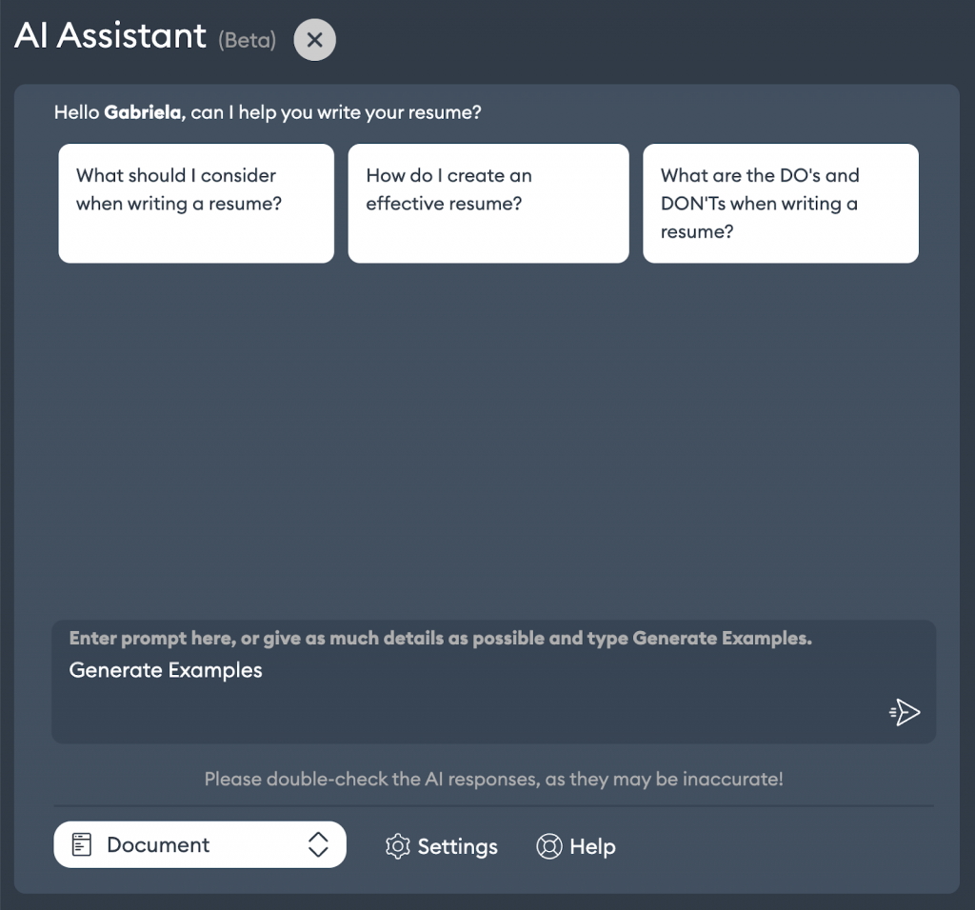Click the AI Assistant title text

click(109, 36)
